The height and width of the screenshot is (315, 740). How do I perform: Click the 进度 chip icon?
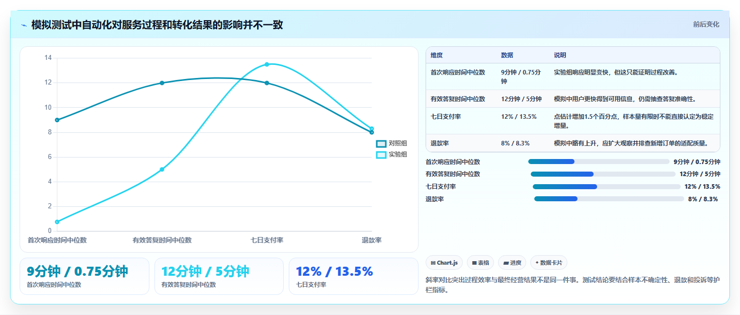click(x=506, y=263)
